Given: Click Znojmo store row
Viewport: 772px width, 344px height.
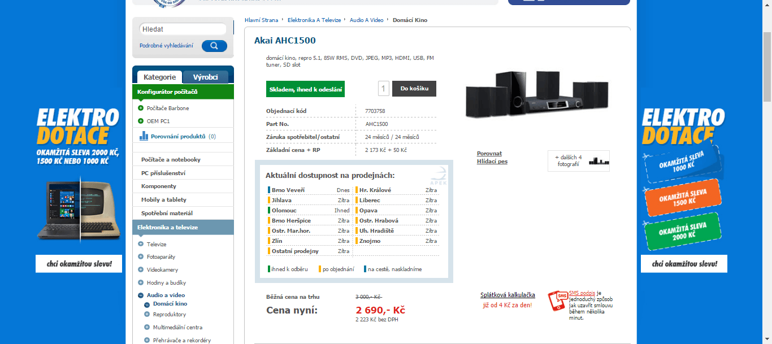Looking at the screenshot, I should (x=396, y=241).
